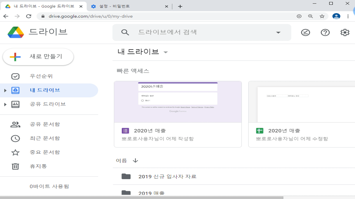Open the Chrome profile avatar
The image size is (355, 199).
[x=336, y=16]
